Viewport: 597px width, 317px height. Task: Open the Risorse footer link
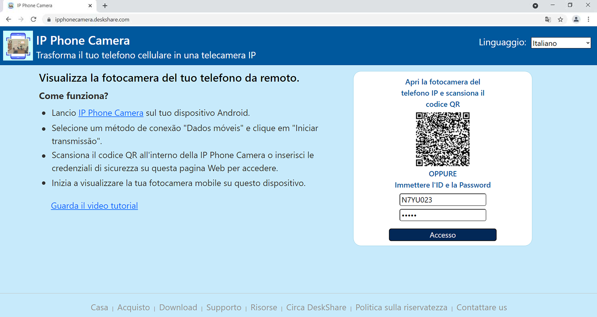(264, 307)
